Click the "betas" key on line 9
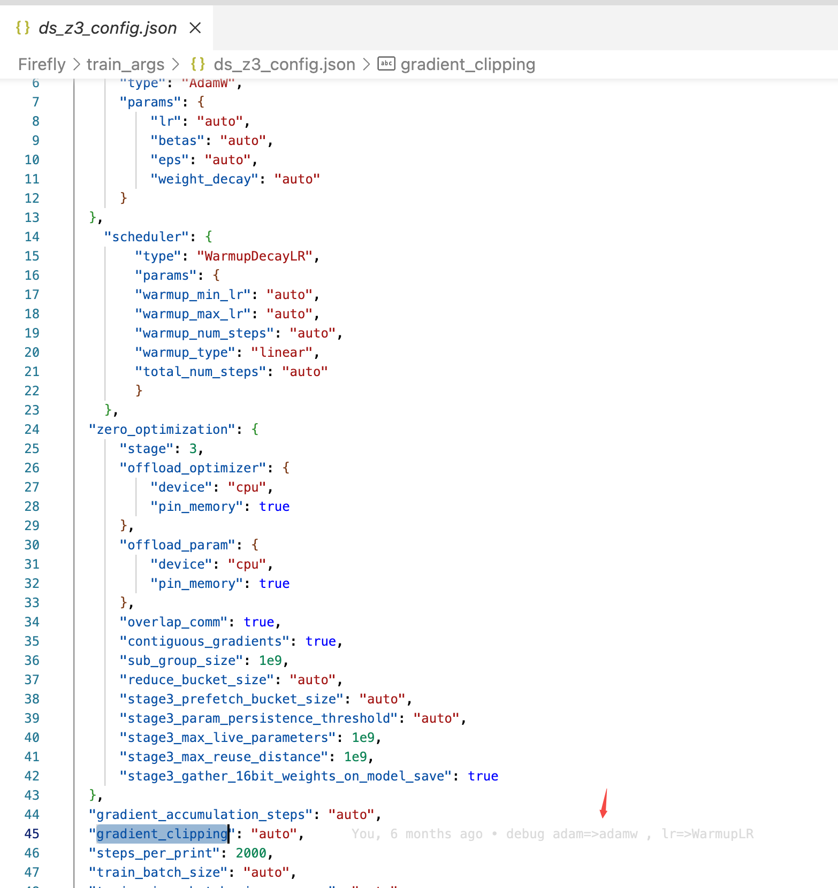This screenshot has width=838, height=888. [178, 140]
